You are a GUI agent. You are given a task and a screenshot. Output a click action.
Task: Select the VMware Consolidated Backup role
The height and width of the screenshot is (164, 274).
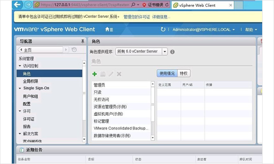[121, 128]
